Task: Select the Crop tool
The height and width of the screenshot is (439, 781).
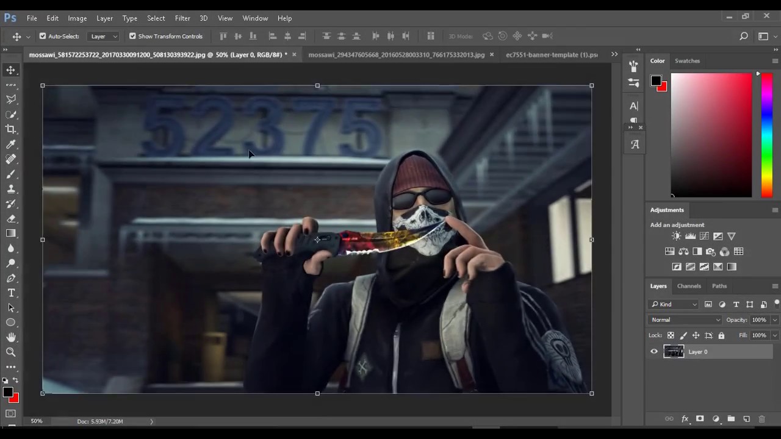Action: coord(11,129)
